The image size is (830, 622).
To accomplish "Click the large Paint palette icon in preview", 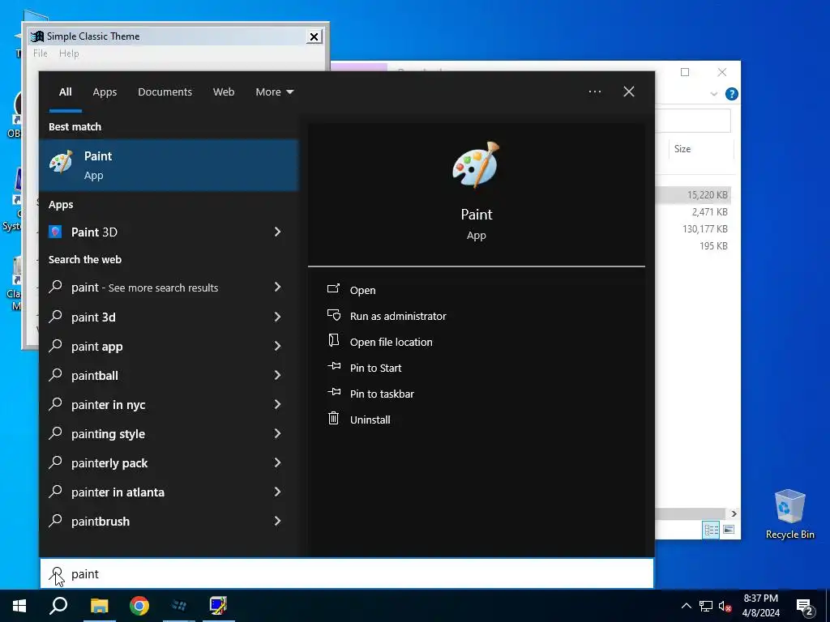I will tap(476, 164).
